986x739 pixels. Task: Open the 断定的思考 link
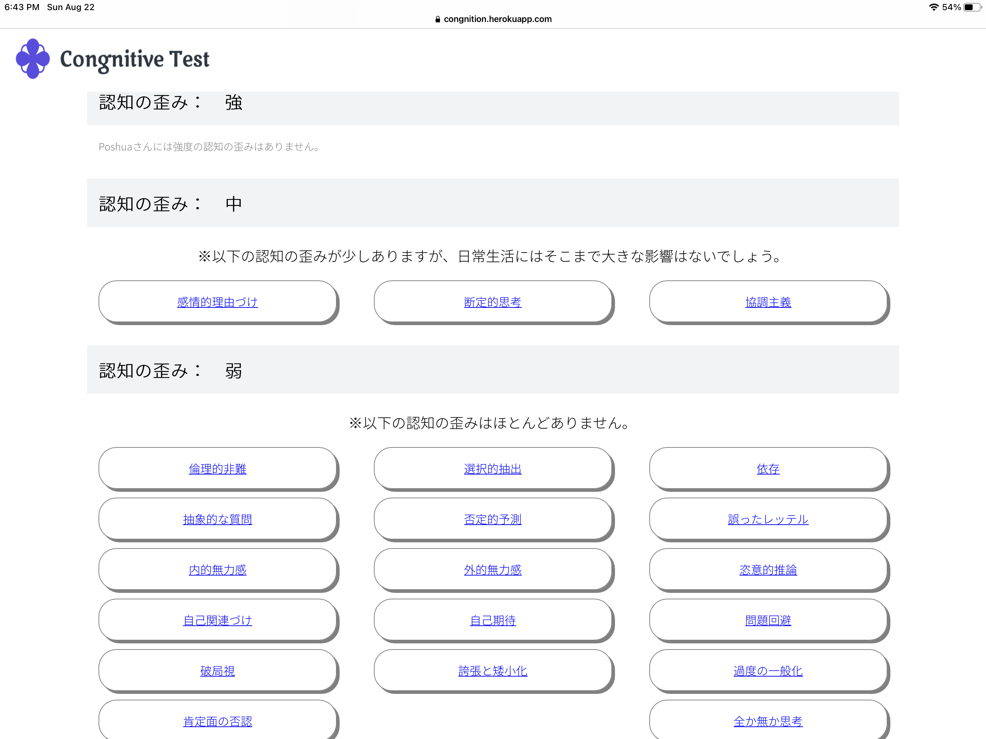493,302
